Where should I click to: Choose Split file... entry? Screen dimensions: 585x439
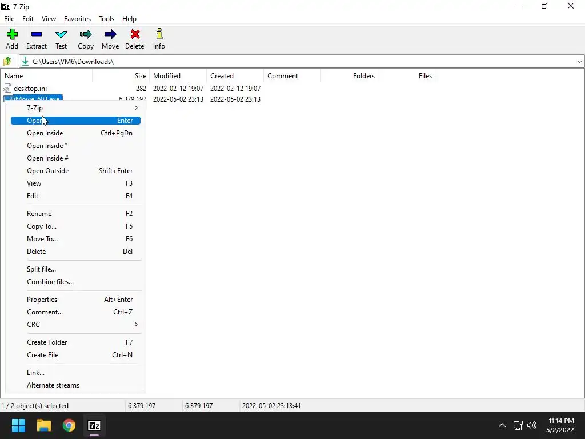point(76,269)
